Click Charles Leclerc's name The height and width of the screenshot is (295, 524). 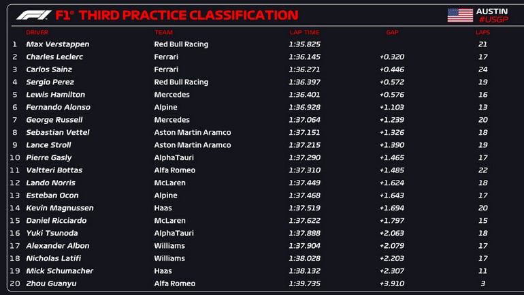(54, 57)
